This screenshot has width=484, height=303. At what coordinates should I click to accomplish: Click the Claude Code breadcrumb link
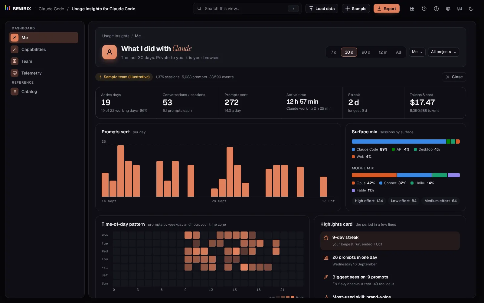click(51, 9)
